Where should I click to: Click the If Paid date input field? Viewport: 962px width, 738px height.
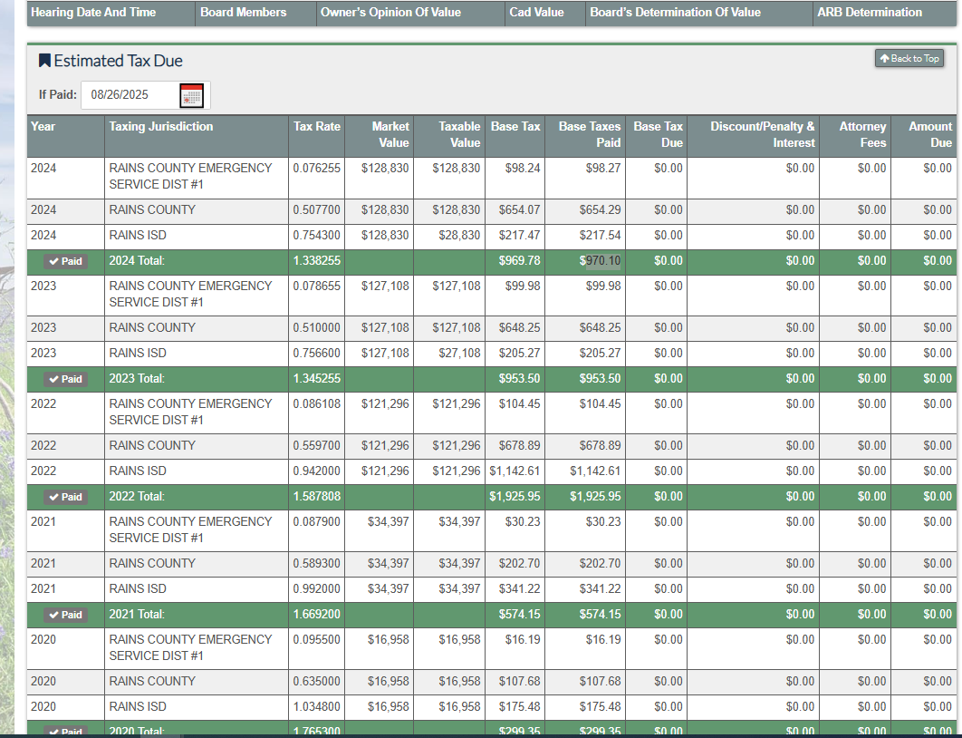click(x=129, y=95)
